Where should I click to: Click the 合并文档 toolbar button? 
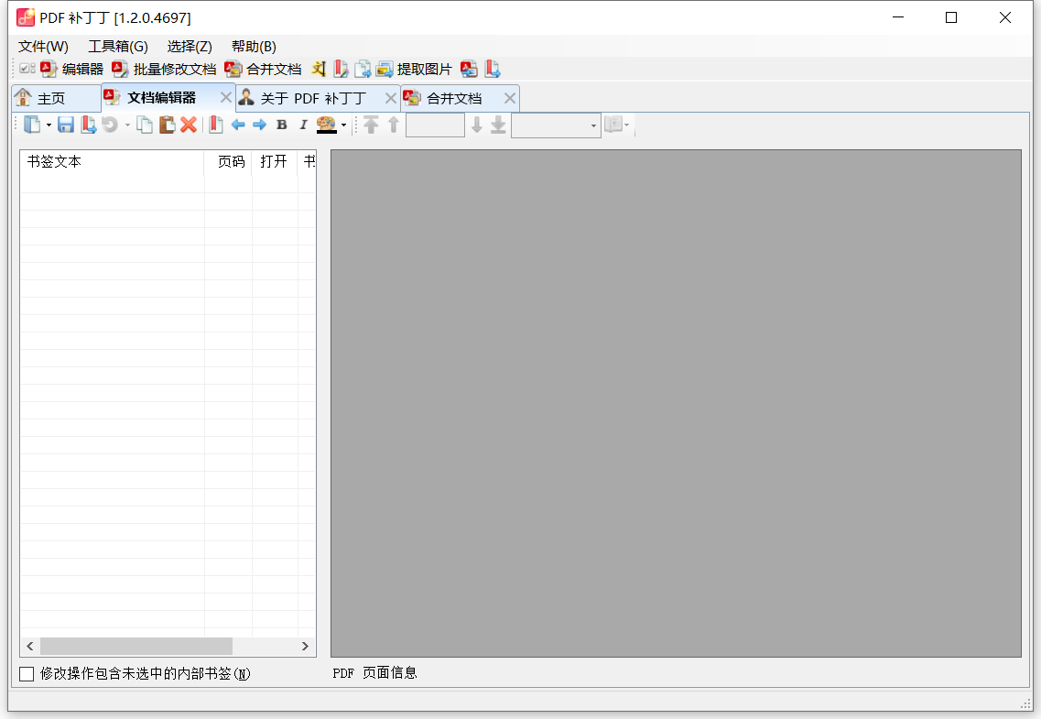point(264,70)
